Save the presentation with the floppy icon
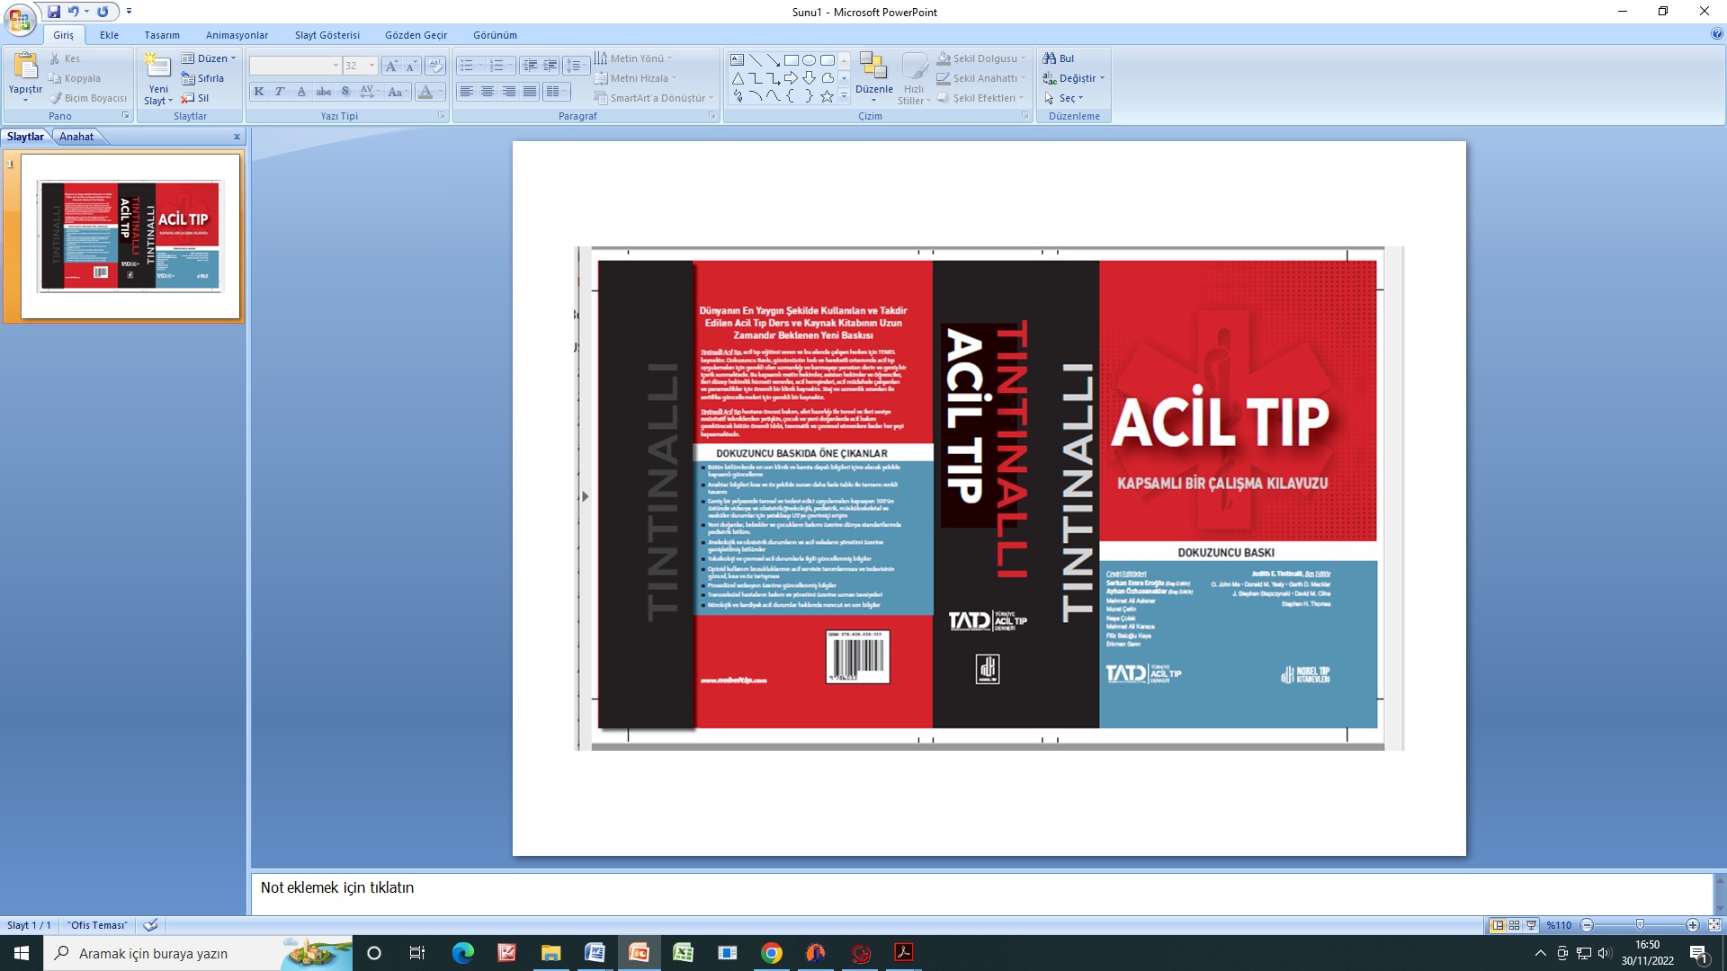The height and width of the screenshot is (971, 1727). (54, 12)
